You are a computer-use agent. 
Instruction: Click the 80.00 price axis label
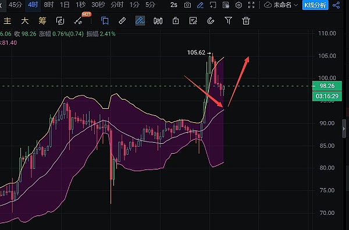pyautogui.click(x=327, y=168)
